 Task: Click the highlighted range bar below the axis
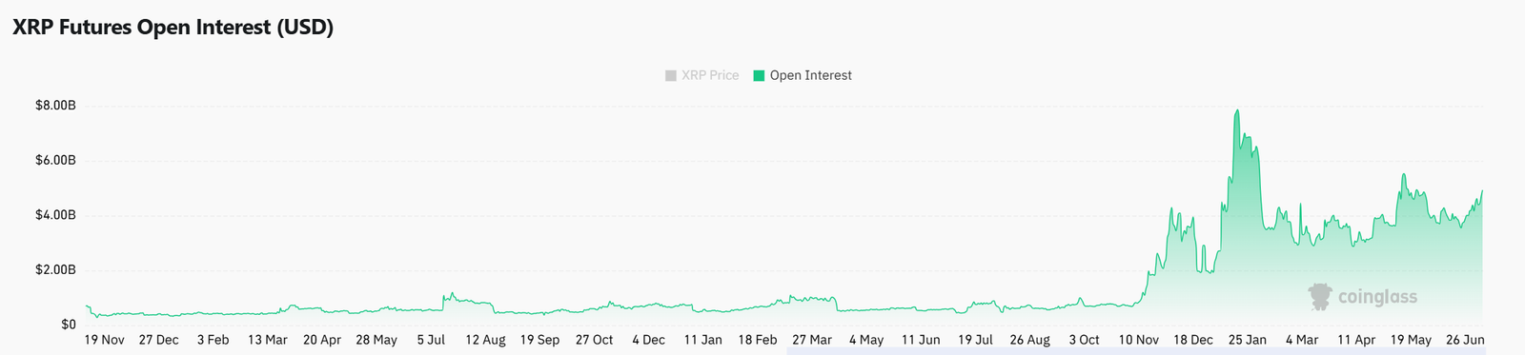pos(1136,351)
